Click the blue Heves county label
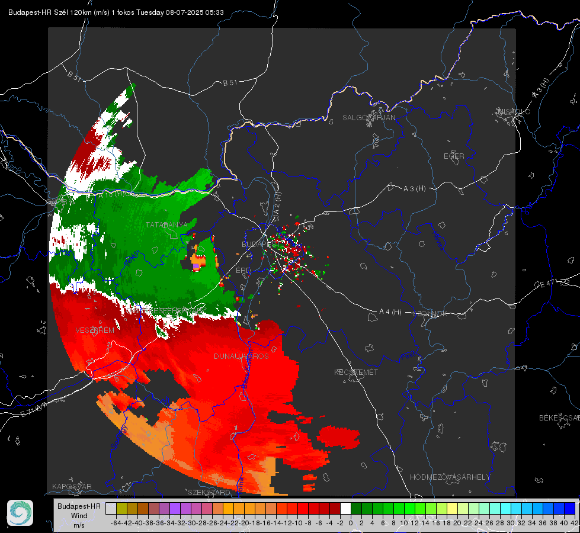580x533 pixels. click(x=438, y=240)
